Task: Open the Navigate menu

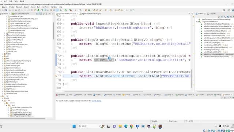Action: point(19,7)
